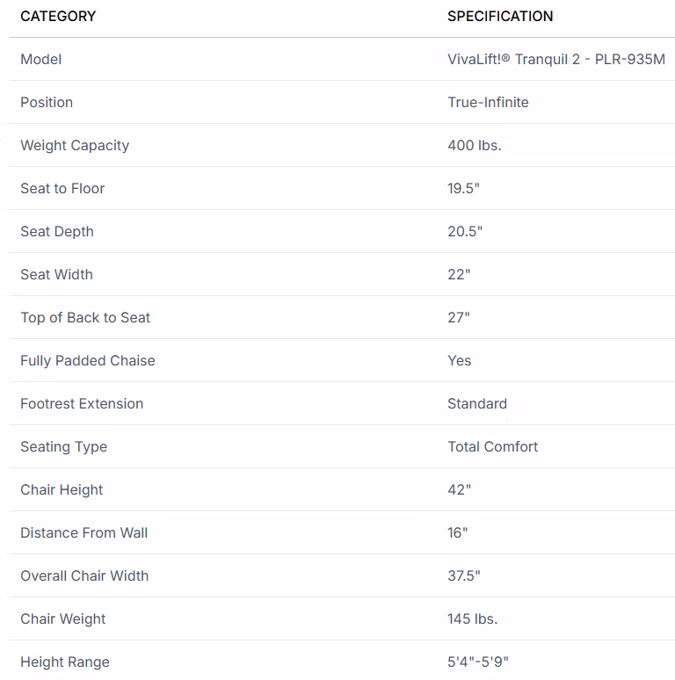This screenshot has width=675, height=680.
Task: Select the 145 lbs. chair weight value
Action: tap(473, 619)
